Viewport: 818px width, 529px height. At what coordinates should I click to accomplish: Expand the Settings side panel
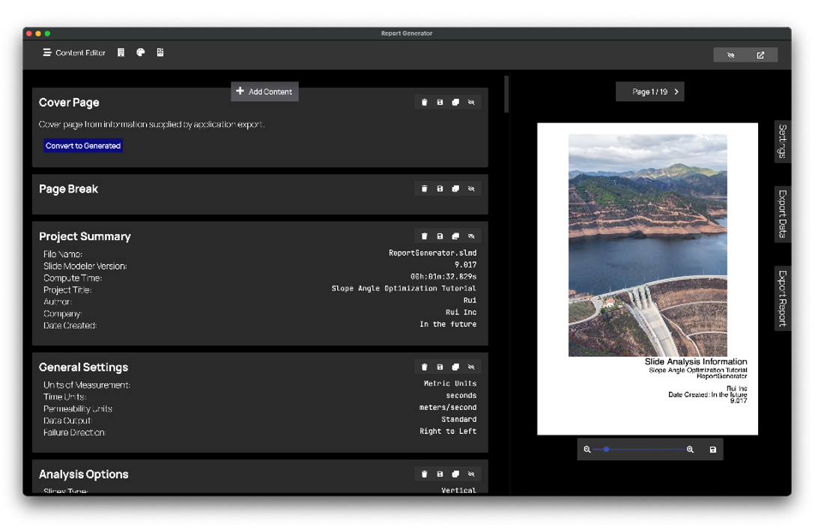(x=782, y=141)
